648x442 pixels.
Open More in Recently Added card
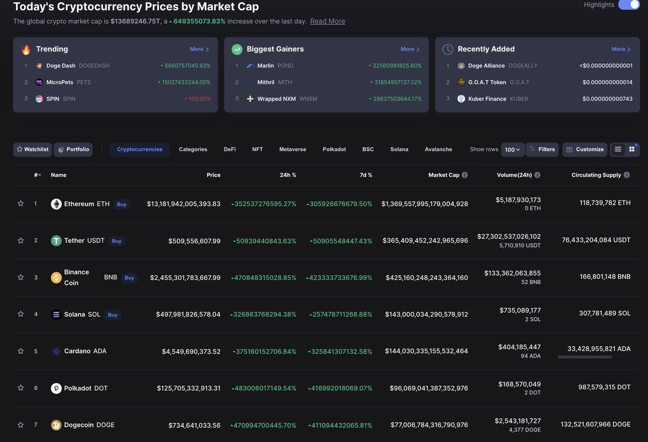pos(621,49)
